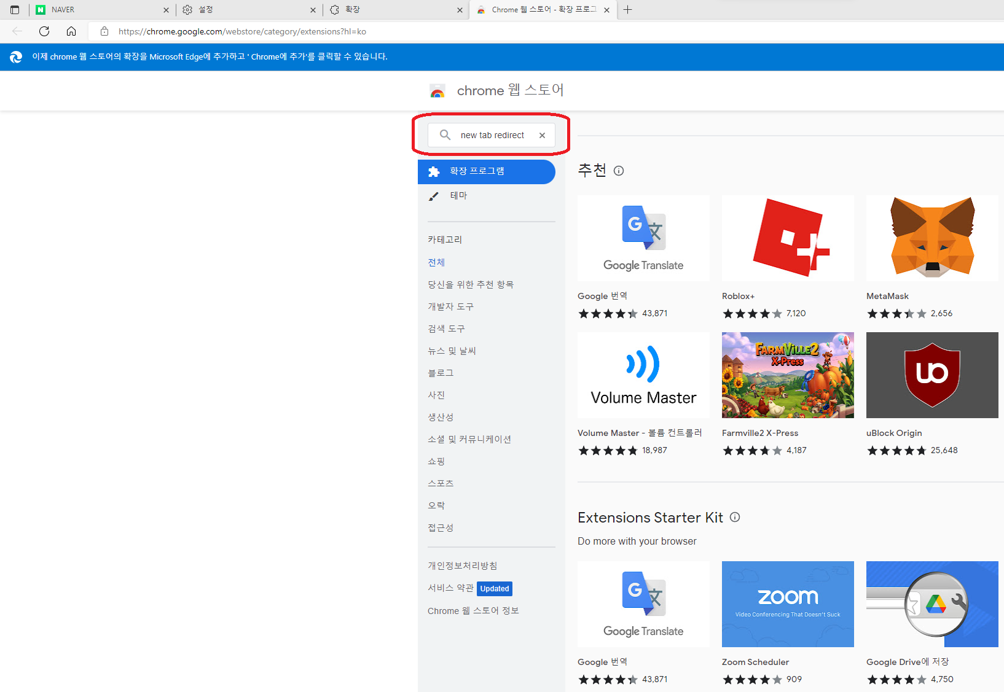
Task: Click the Zoom Scheduler title text
Action: click(x=755, y=662)
